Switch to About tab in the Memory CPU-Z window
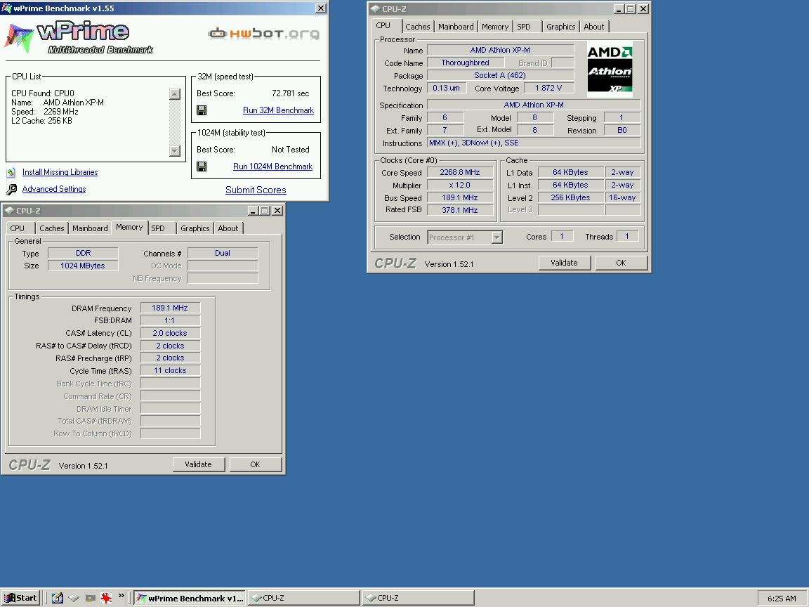Viewport: 809px width, 607px height. (228, 228)
